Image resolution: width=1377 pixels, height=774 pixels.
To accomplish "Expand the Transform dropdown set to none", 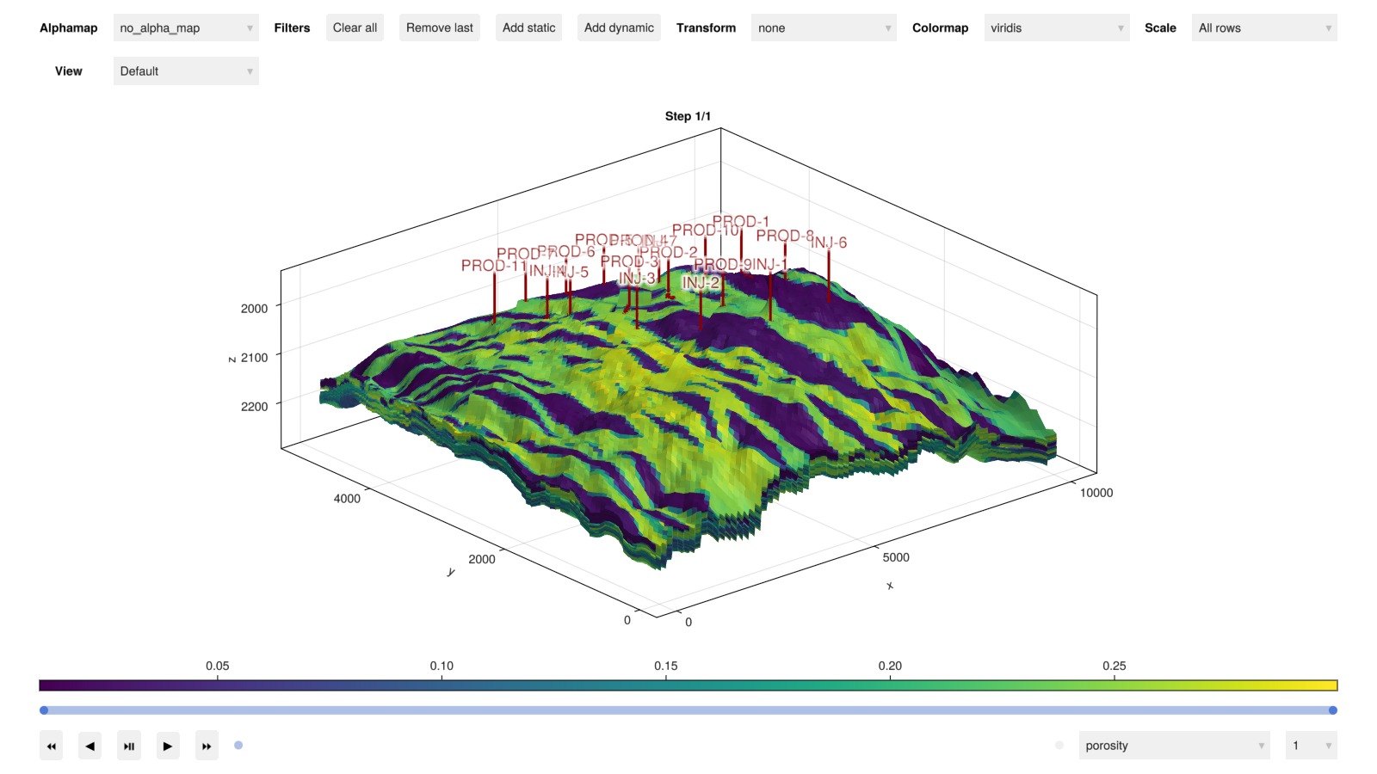I will [x=823, y=28].
